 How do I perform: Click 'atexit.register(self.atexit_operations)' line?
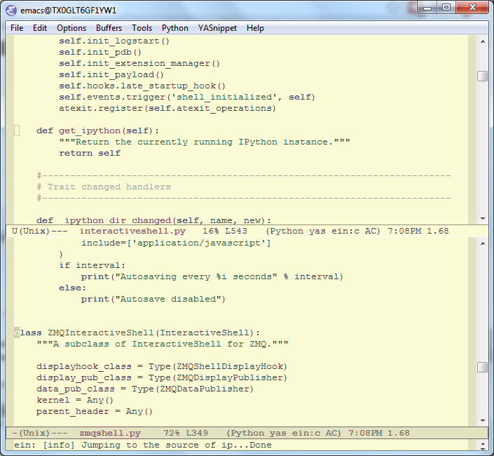167,109
